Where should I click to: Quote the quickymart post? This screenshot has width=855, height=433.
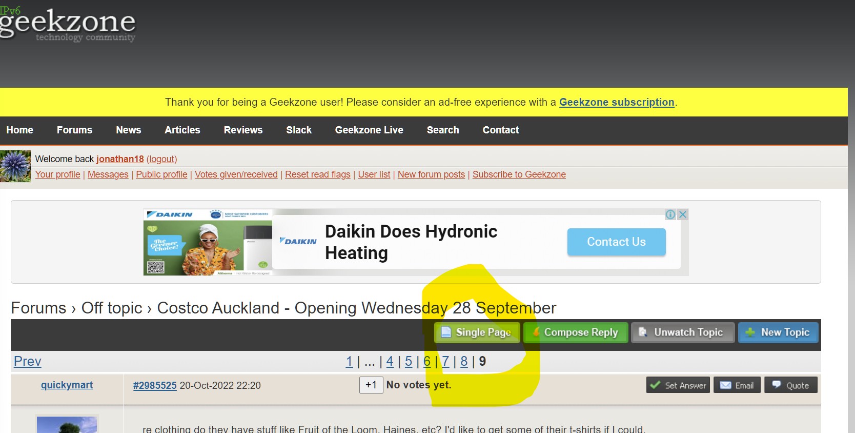791,385
